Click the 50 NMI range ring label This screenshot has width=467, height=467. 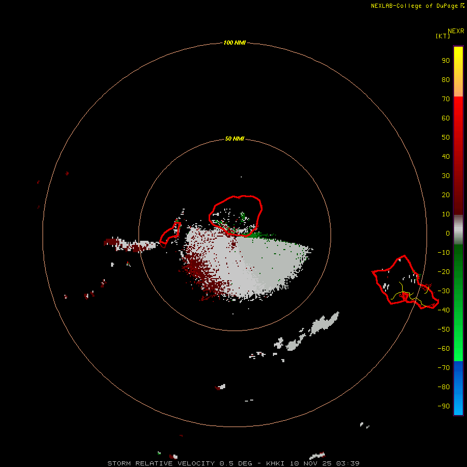point(235,139)
